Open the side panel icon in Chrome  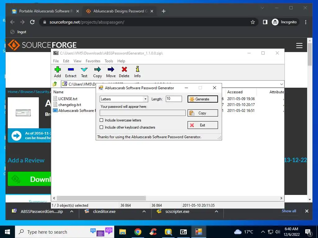tap(265, 22)
